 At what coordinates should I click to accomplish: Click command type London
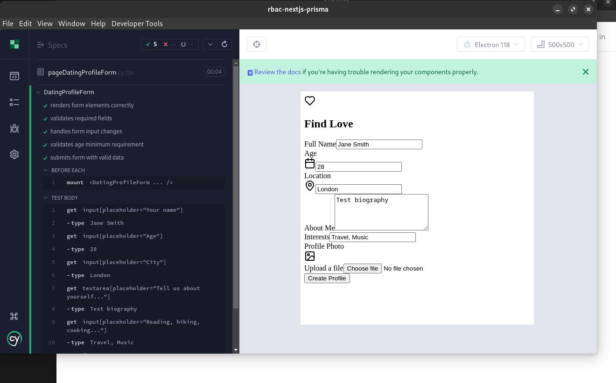click(x=134, y=275)
